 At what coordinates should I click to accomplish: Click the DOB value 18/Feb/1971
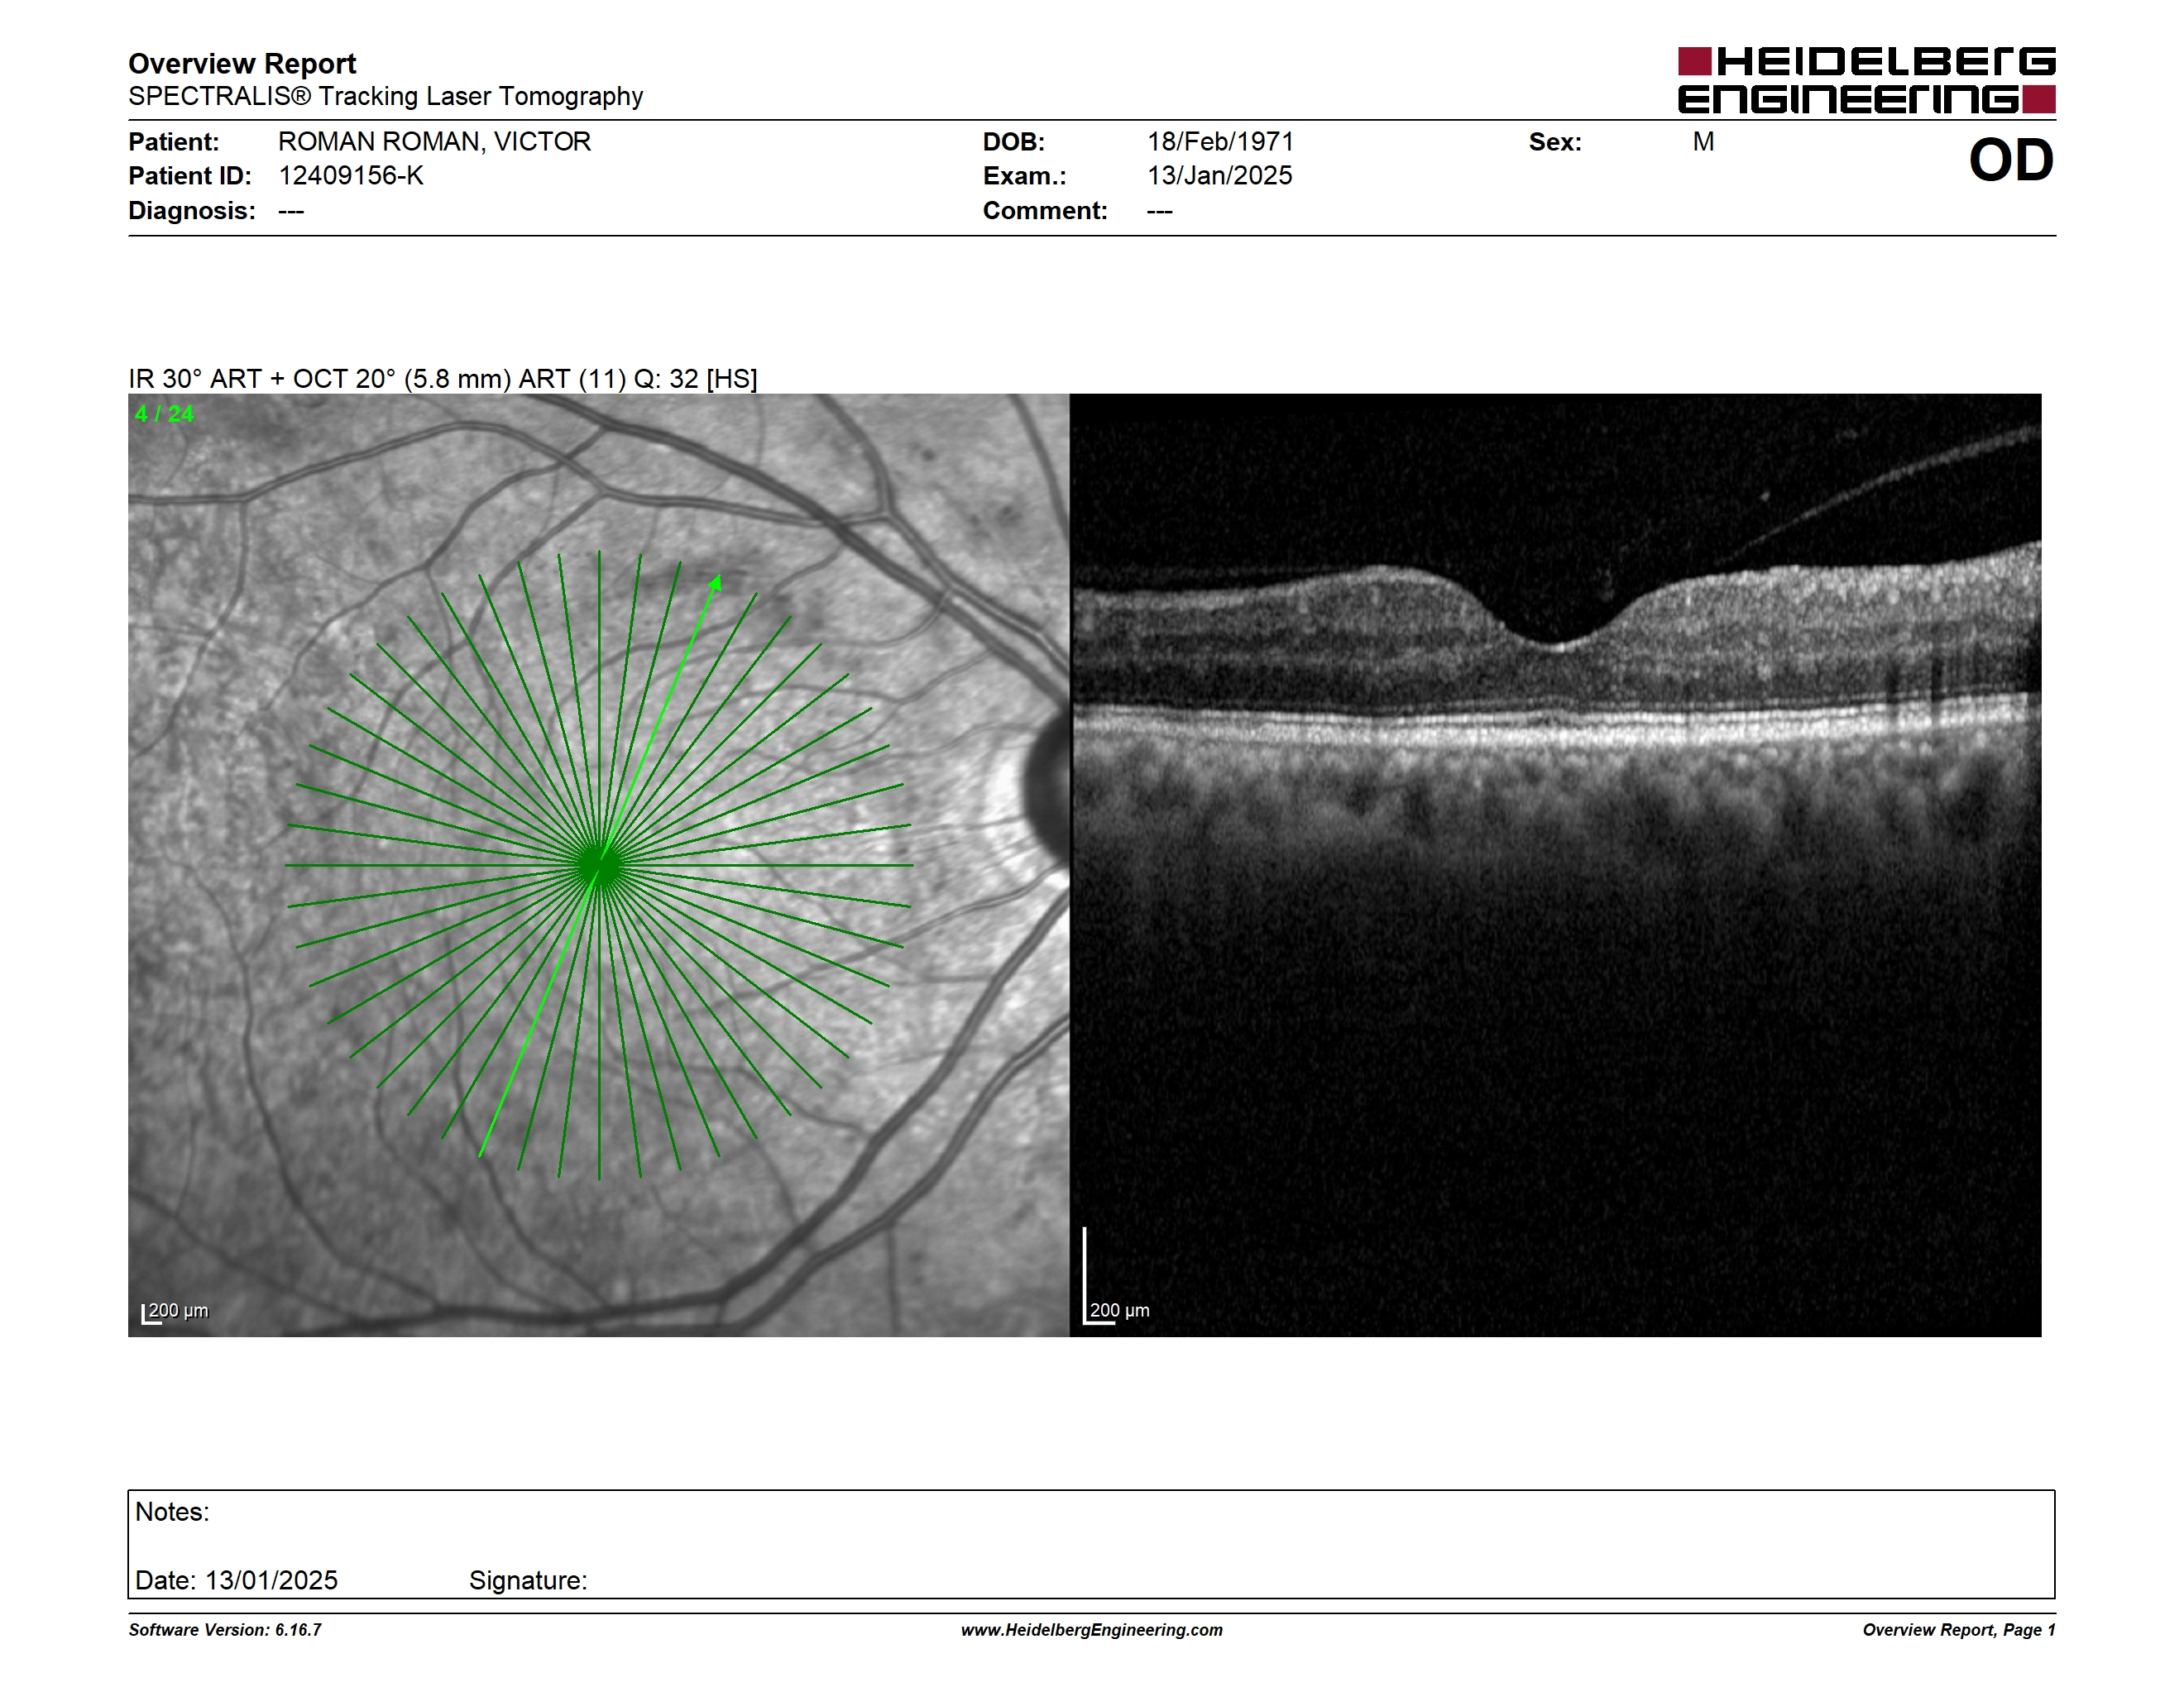[x=1220, y=142]
